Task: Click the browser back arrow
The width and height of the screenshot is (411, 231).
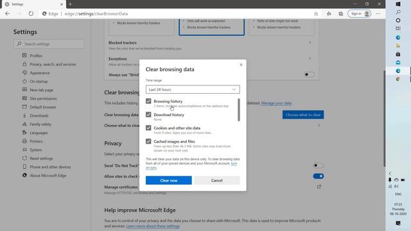Action: 7,13
